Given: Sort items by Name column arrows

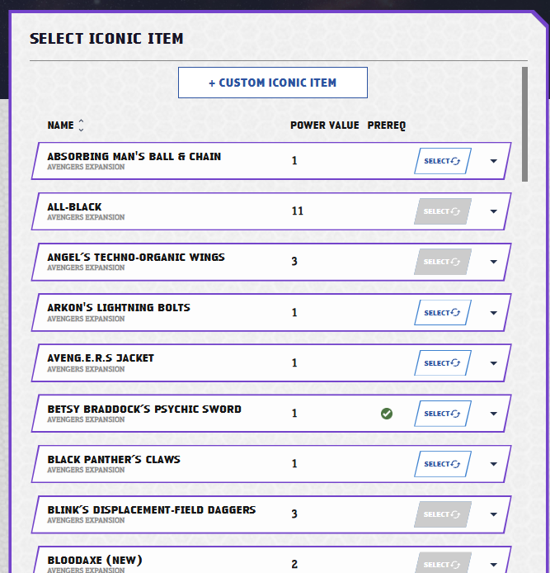Looking at the screenshot, I should [x=81, y=125].
